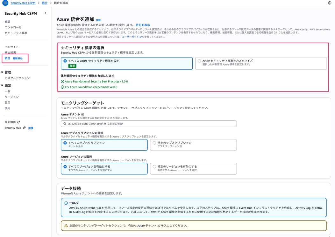Click データ接続 heading
Image resolution: width=335 pixels, height=237 pixels.
click(71, 188)
